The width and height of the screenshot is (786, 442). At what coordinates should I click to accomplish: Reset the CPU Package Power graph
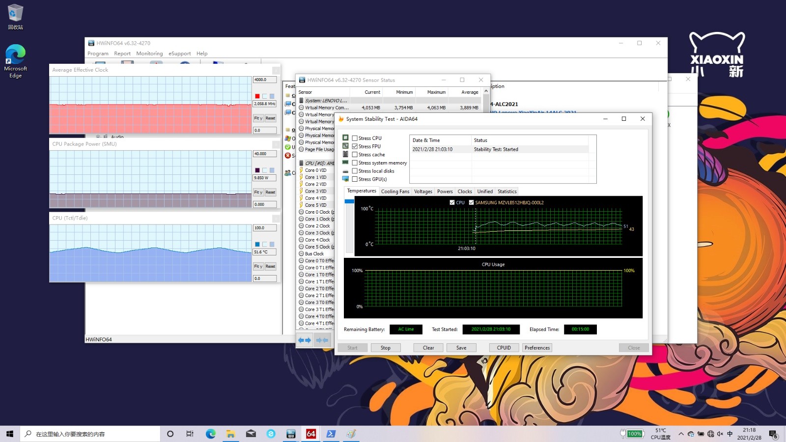[270, 193]
